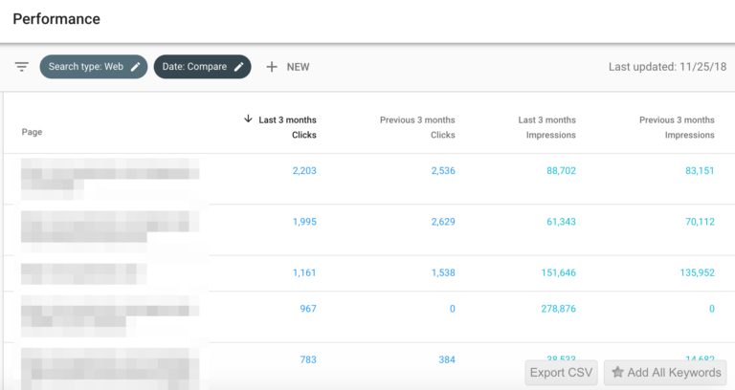The height and width of the screenshot is (390, 735).
Task: Edit the Date: Compare filter pencil
Action: tap(238, 67)
